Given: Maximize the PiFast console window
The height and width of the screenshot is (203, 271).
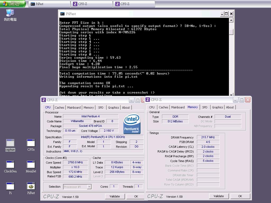Looking at the screenshot, I should pos(226,14).
